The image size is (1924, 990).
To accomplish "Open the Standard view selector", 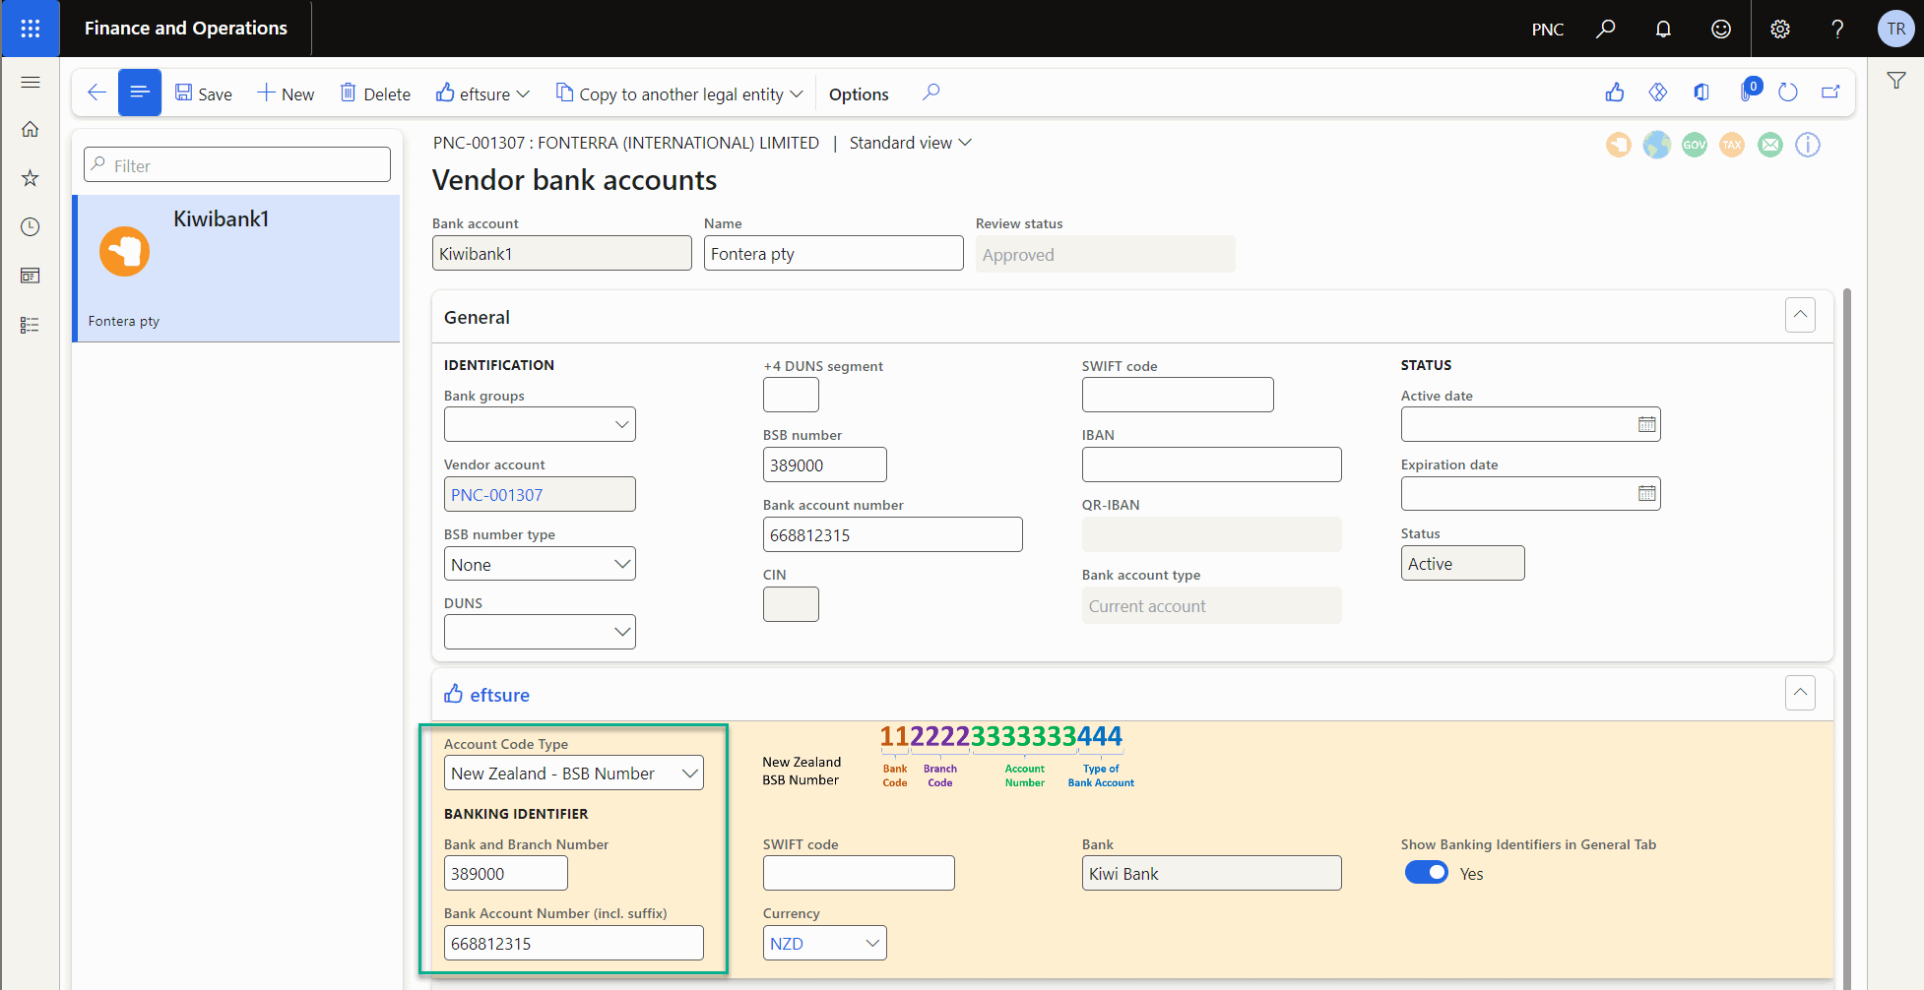I will [x=911, y=143].
